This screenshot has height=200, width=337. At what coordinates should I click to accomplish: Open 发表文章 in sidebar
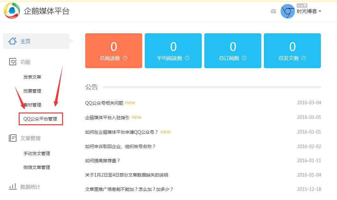click(x=32, y=77)
